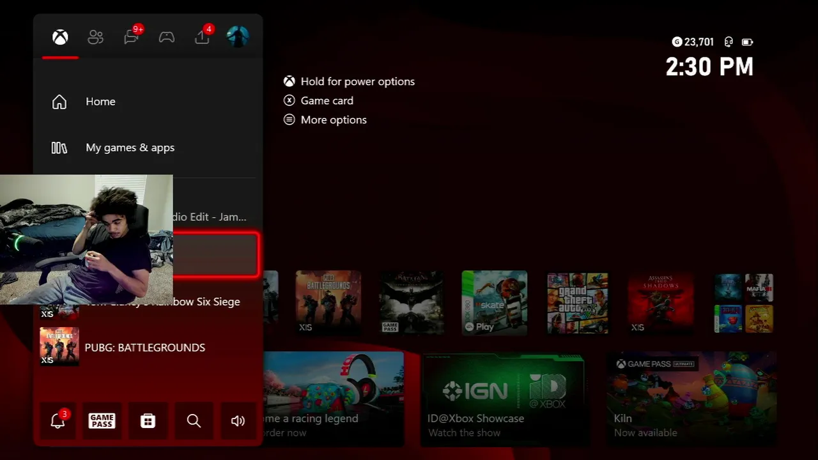Click PUBG thumbnail in guide recent list
This screenshot has width=818, height=460.
(x=59, y=347)
